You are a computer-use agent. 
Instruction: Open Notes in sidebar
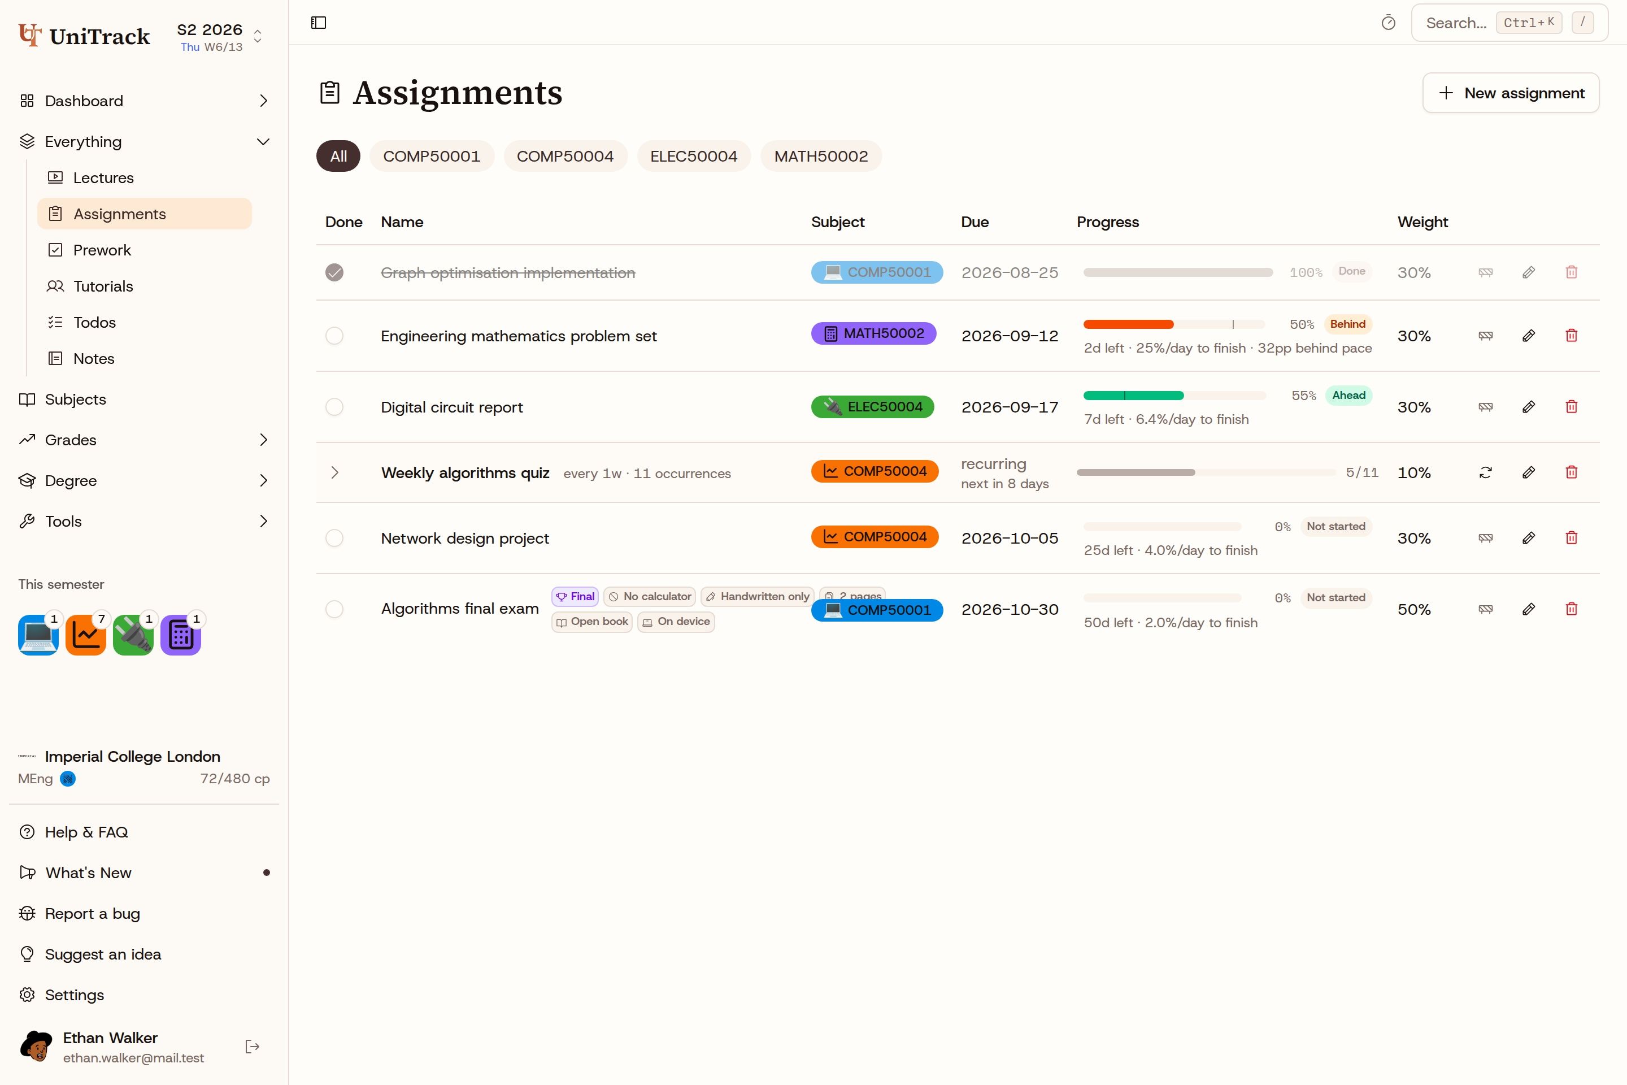144,358
